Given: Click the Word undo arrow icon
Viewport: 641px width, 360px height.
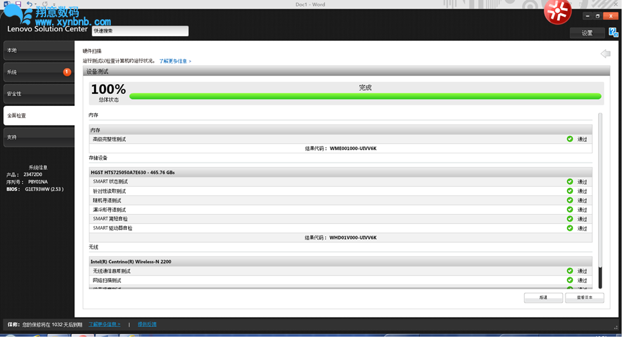Looking at the screenshot, I should [x=29, y=4].
